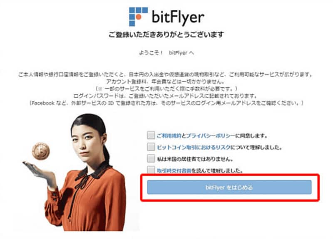
Task: Open the 取引時交付書面 link
Action: click(174, 170)
